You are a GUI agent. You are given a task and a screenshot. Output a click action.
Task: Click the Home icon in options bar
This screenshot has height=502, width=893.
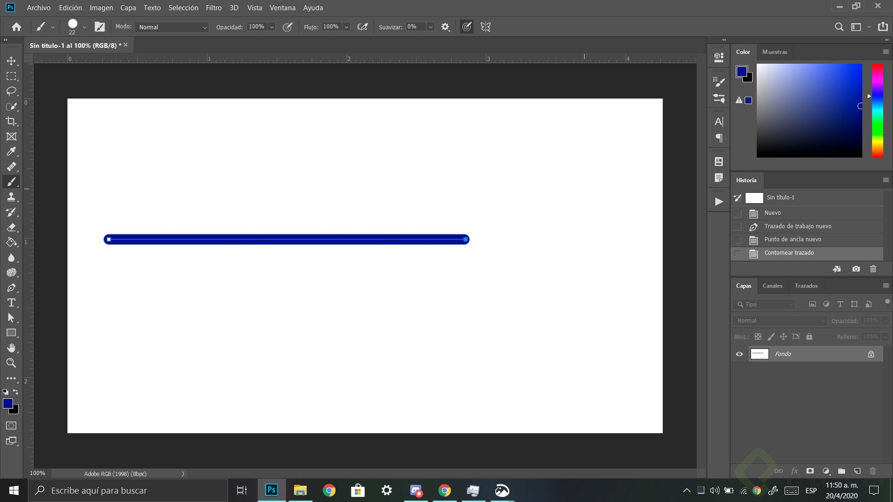click(16, 27)
